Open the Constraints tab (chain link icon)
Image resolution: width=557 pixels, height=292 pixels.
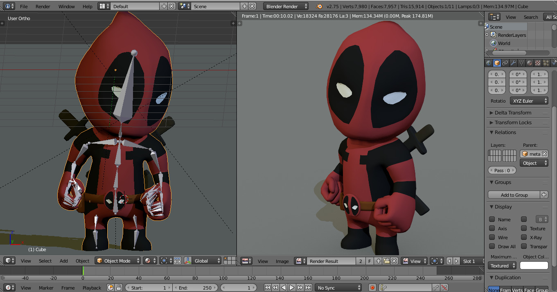505,63
